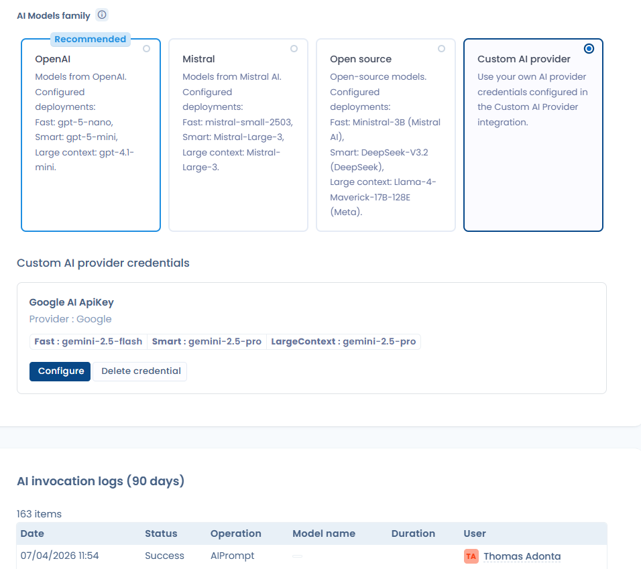This screenshot has width=641, height=569.
Task: Click the User column header
Action: pyautogui.click(x=475, y=533)
